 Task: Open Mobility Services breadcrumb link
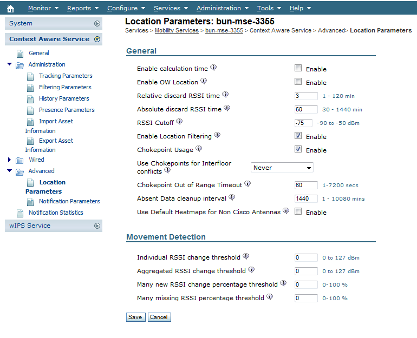(x=177, y=31)
